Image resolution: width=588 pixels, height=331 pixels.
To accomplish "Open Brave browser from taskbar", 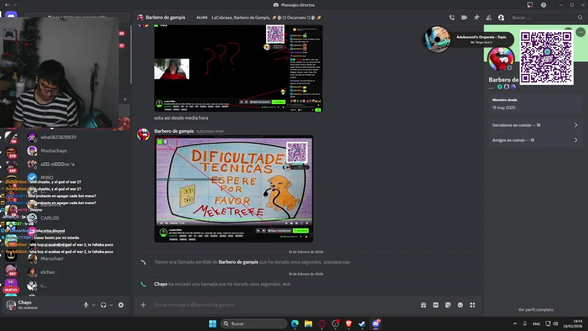I will pyautogui.click(x=349, y=324).
